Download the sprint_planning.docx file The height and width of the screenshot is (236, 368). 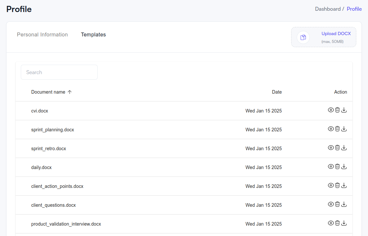(344, 129)
